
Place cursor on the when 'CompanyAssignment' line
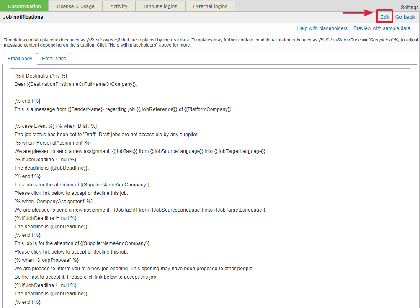pos(53,202)
